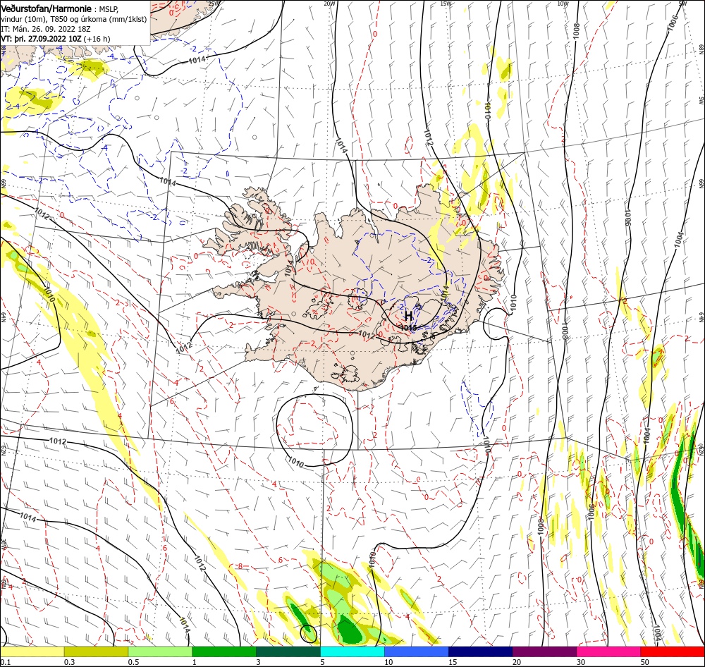This screenshot has height=667, width=705.
Task: Click the 'VT: þri. 27.09.2022 10Z' valid time
Action: [42, 39]
